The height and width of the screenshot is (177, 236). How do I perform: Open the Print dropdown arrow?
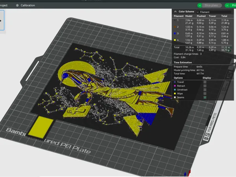[227, 6]
